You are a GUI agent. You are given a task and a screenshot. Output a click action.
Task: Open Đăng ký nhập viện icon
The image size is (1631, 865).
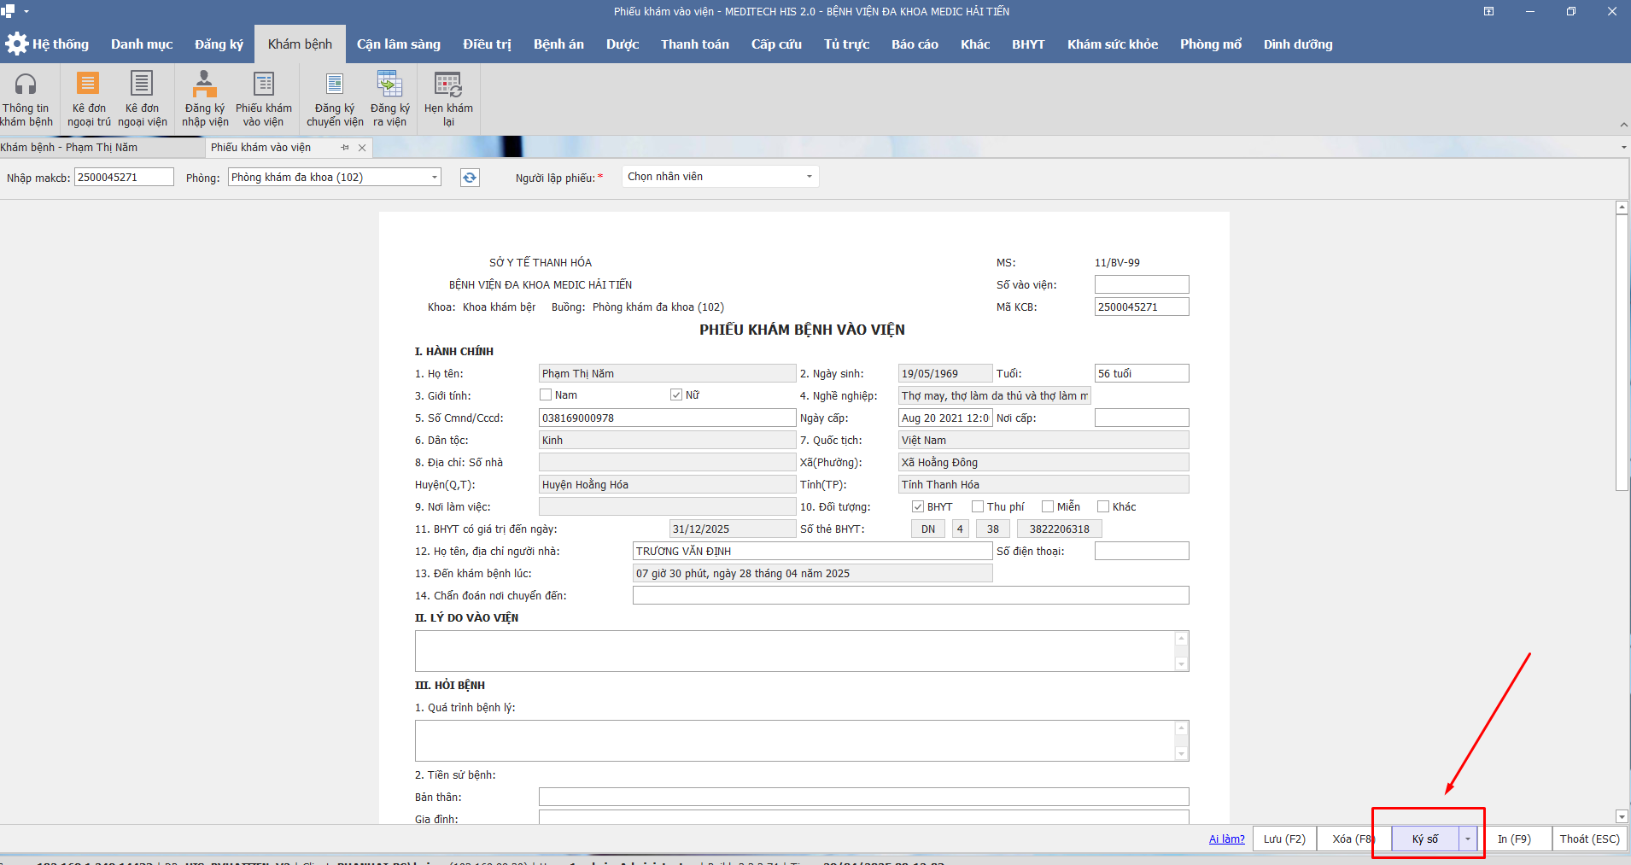[x=204, y=84]
